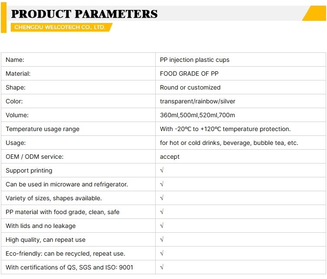Click the Product Parameters heading

coord(84,14)
